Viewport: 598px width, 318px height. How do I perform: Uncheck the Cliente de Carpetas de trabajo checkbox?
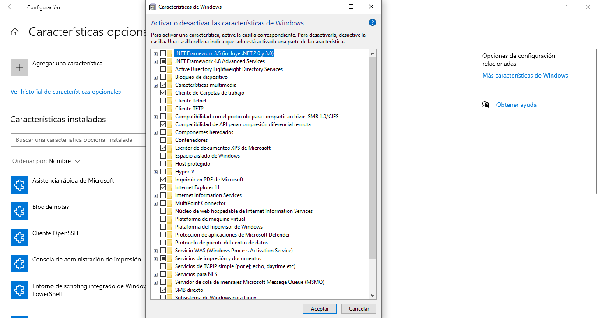163,93
